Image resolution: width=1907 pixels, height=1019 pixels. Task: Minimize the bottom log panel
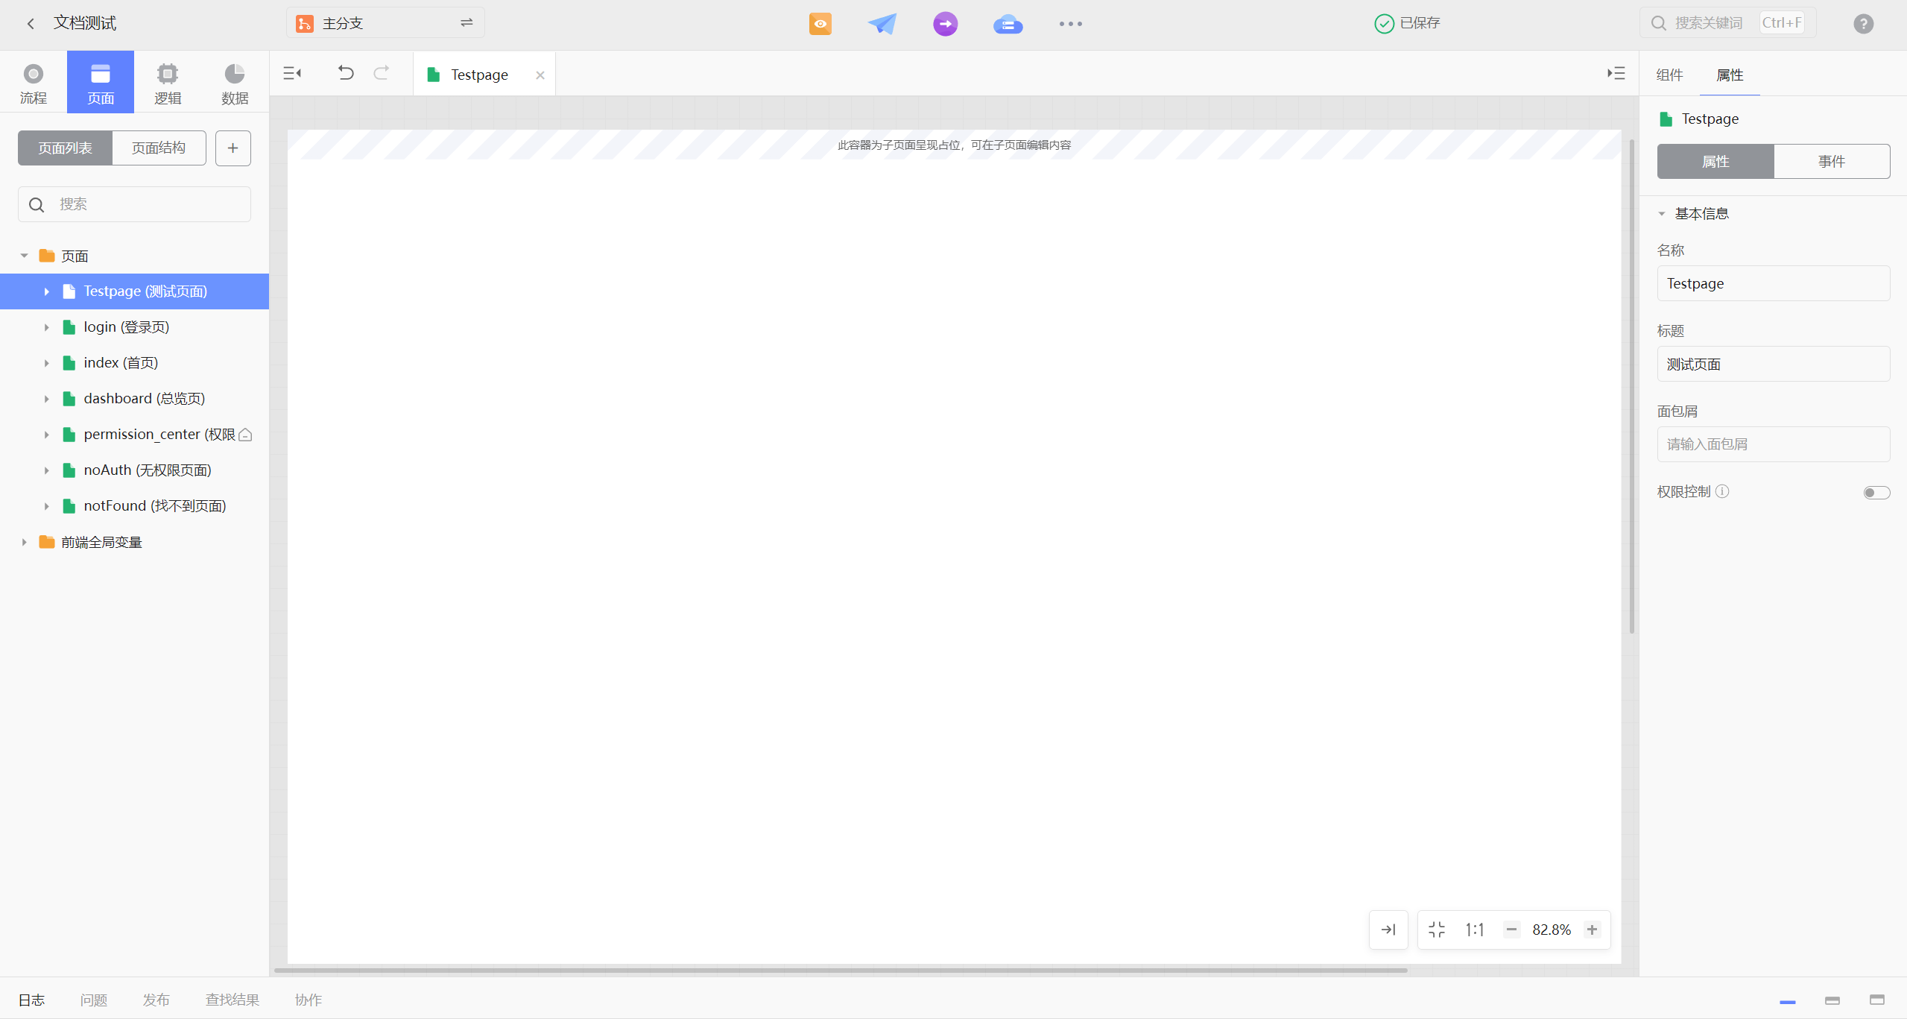(x=1788, y=1001)
